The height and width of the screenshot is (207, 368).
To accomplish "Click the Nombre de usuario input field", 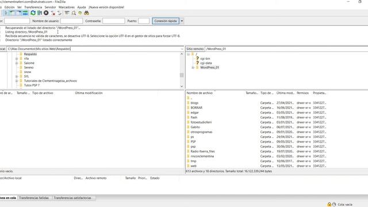I will pyautogui.click(x=71, y=21).
